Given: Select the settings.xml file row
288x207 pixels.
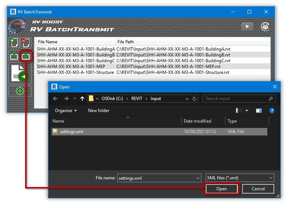Looking at the screenshot, I should click(x=159, y=132).
